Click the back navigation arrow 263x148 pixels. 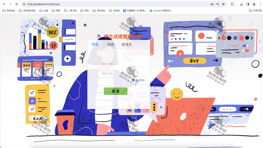[x=4, y=4]
